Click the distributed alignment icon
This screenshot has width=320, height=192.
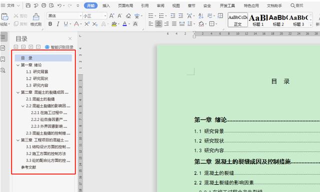coord(182,24)
